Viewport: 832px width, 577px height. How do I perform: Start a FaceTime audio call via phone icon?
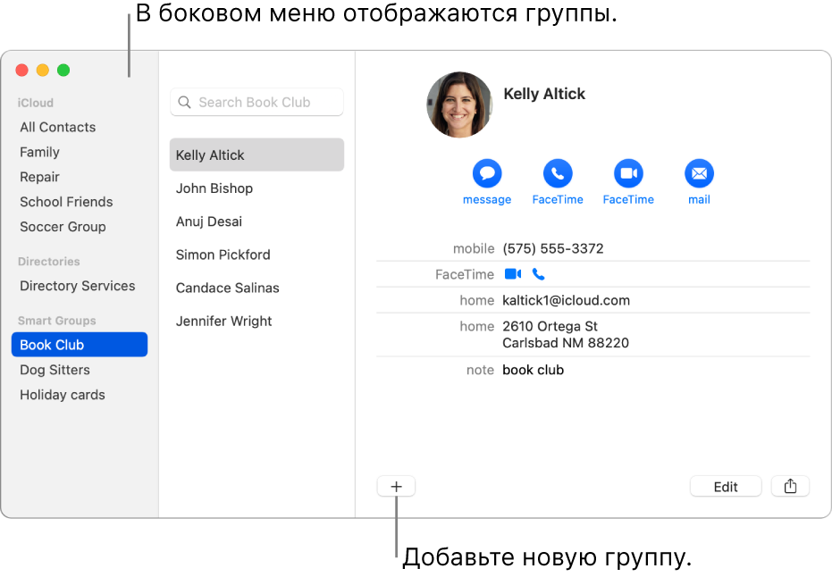pyautogui.click(x=558, y=173)
